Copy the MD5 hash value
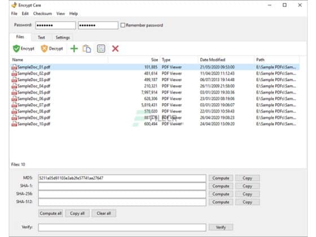This screenshot has height=237, width=316. 248,178
